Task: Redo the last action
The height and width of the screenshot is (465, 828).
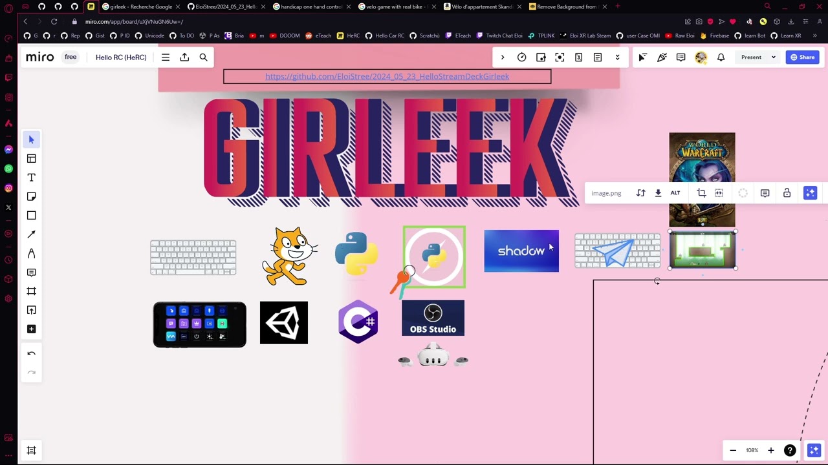Action: click(x=31, y=372)
